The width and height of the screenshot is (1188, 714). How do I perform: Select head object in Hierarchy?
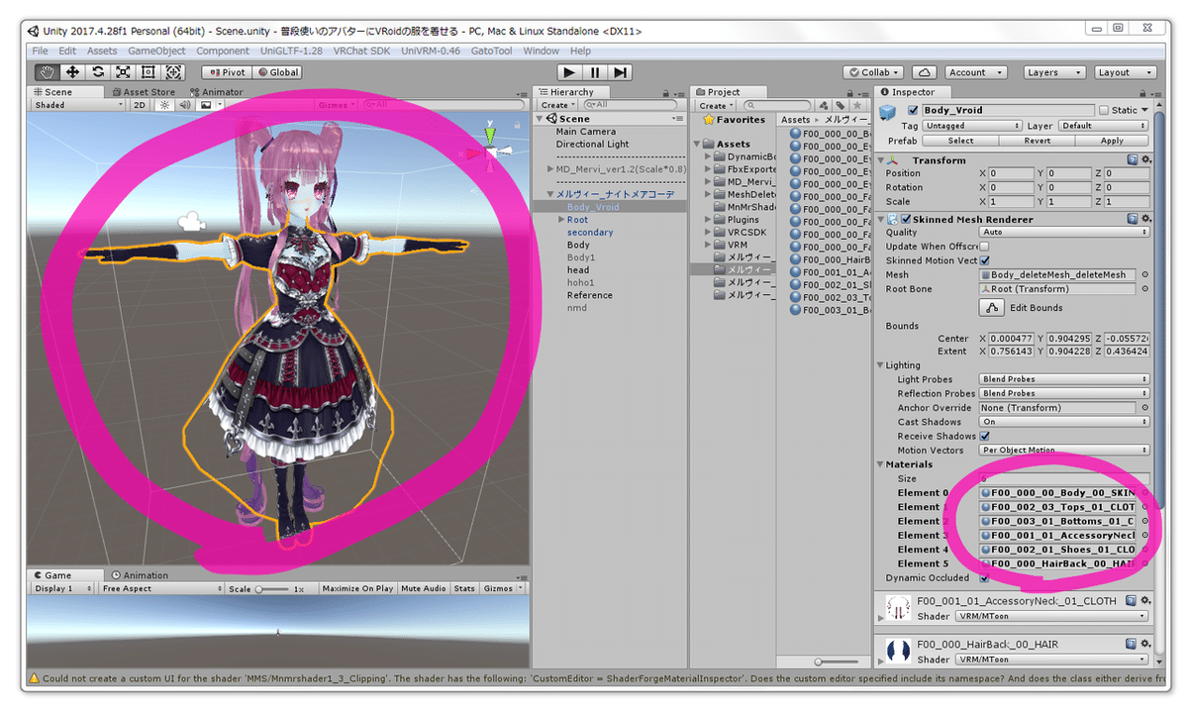pyautogui.click(x=578, y=270)
